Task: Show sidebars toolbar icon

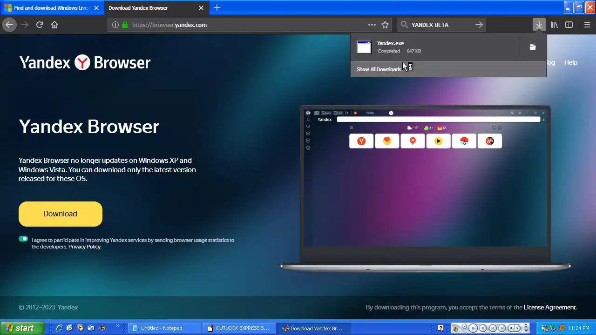Action: [x=569, y=25]
